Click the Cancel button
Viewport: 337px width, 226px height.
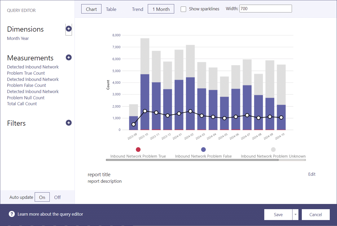coord(316,215)
